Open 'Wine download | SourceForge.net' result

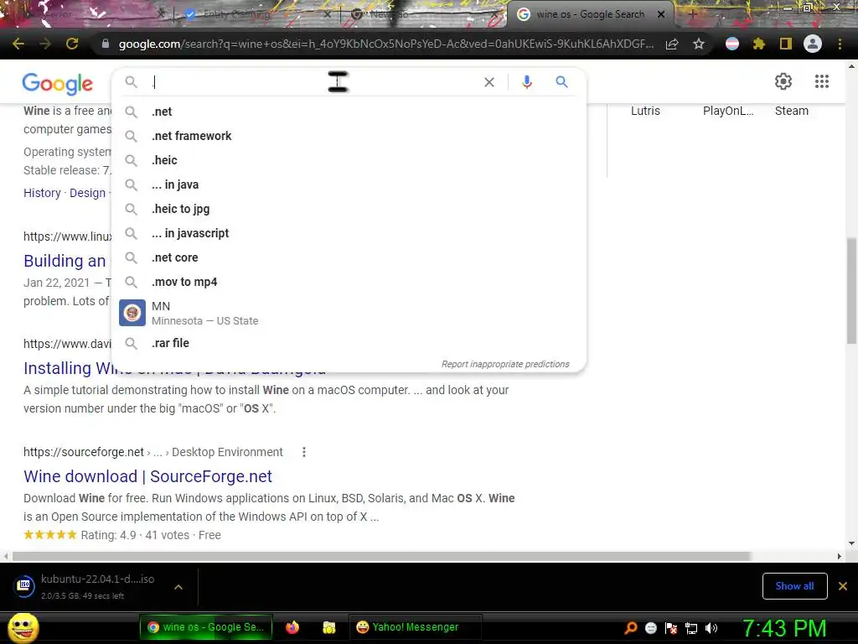click(x=147, y=476)
